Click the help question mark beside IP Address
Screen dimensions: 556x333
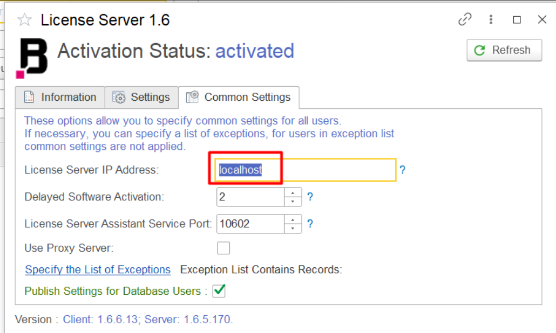tap(402, 170)
